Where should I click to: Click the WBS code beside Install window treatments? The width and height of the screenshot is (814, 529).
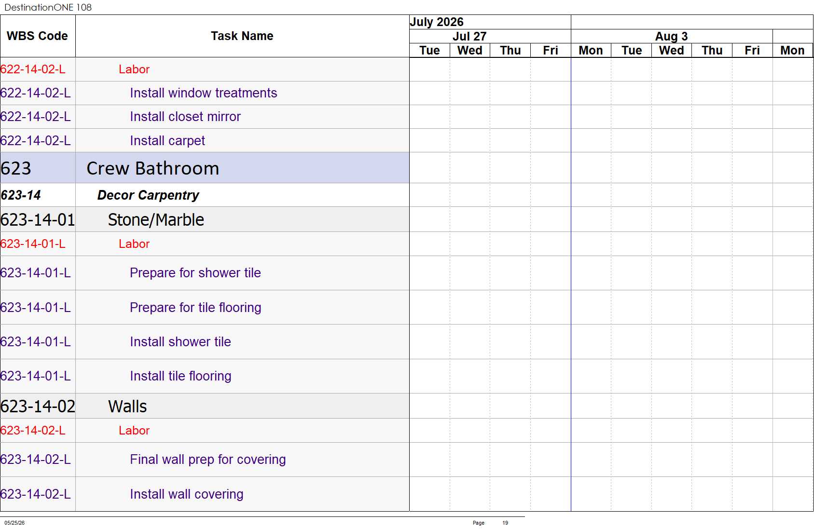point(36,93)
